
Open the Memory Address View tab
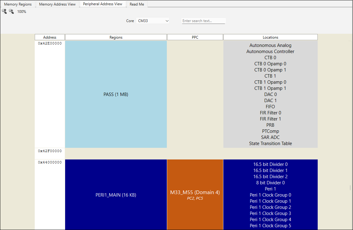[x=57, y=4]
